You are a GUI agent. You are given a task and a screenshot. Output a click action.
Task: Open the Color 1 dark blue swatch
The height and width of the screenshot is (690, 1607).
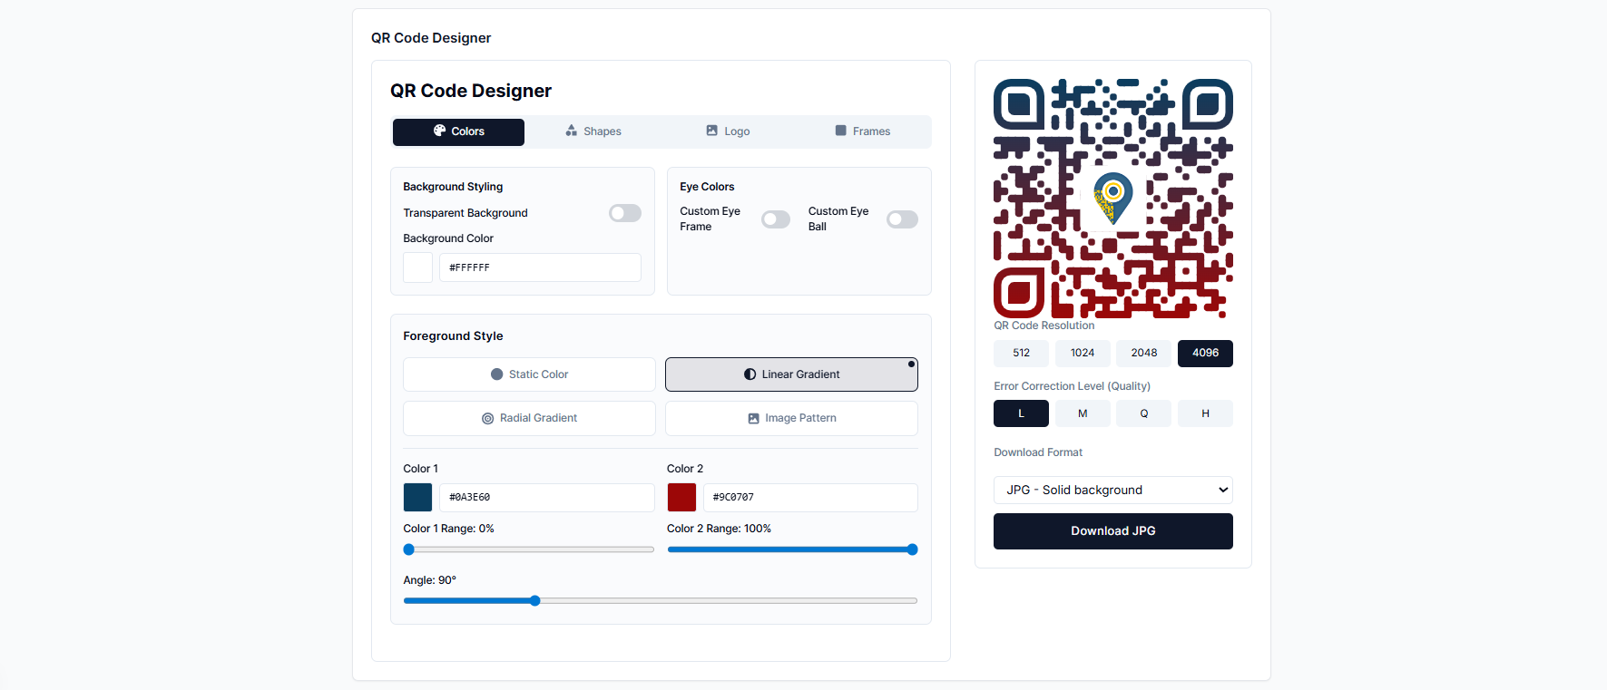click(x=417, y=498)
